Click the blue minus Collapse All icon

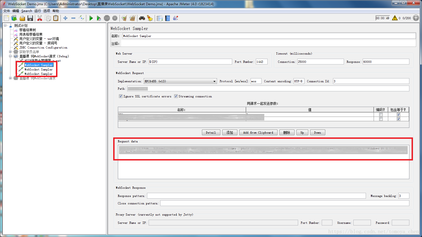click(x=73, y=18)
